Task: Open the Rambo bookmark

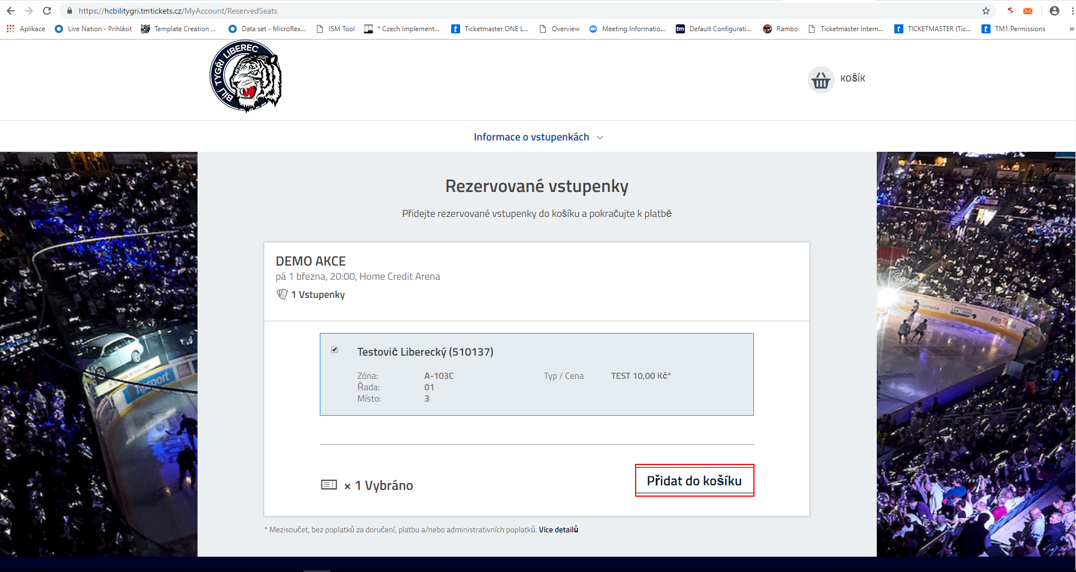Action: pyautogui.click(x=781, y=29)
